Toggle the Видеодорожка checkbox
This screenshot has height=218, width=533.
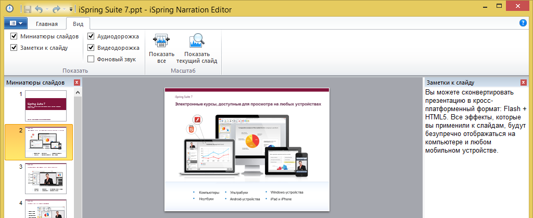click(x=91, y=48)
